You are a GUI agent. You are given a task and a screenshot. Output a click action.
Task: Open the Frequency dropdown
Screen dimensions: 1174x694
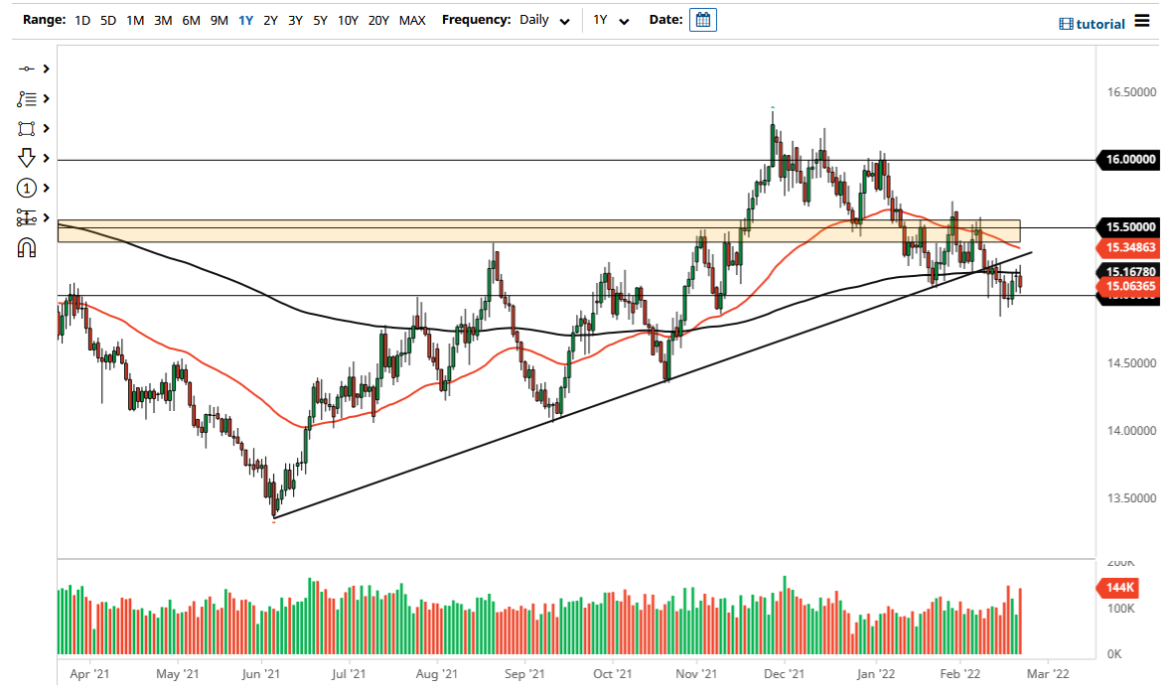(564, 20)
